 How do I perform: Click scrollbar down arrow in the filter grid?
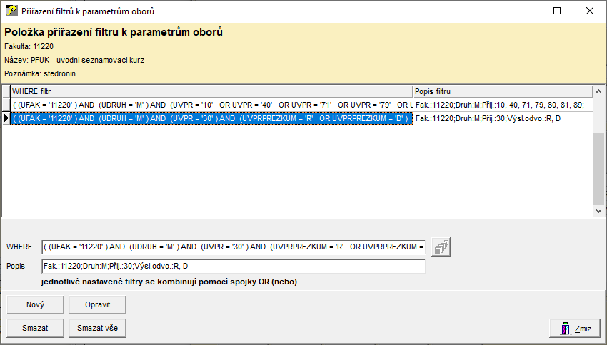[598, 211]
